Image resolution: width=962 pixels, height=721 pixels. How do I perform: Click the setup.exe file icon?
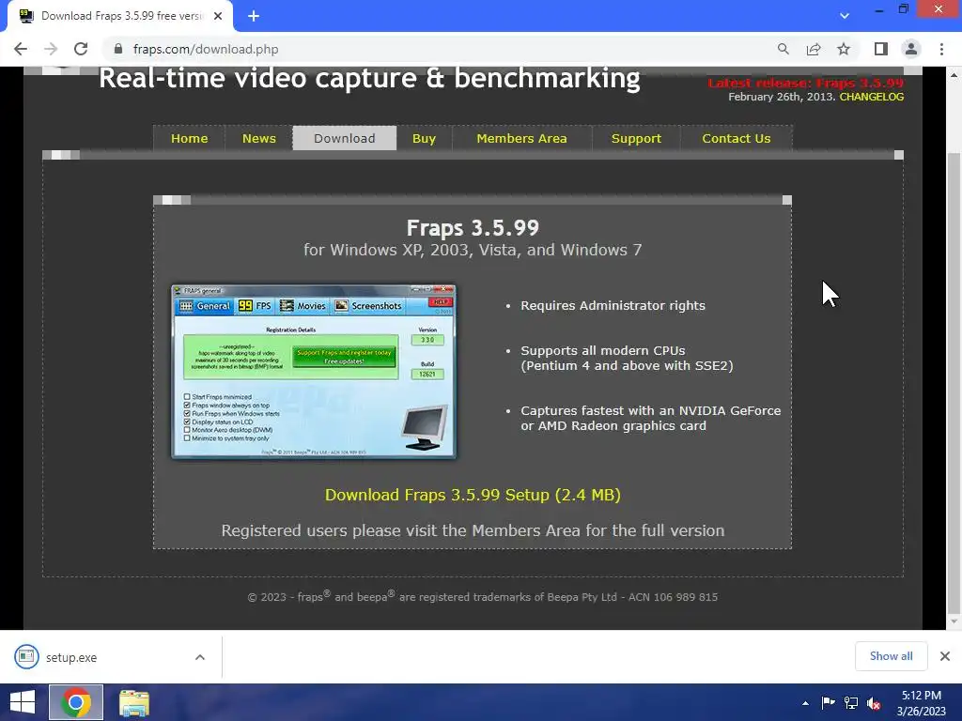point(26,656)
